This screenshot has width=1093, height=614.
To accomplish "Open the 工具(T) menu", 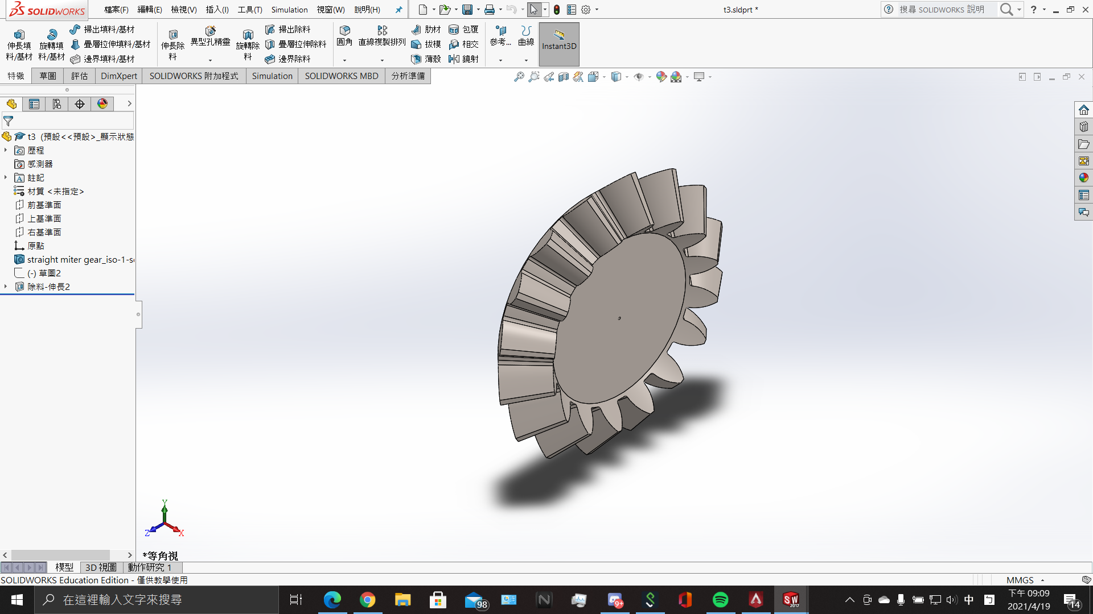I will 249,10.
